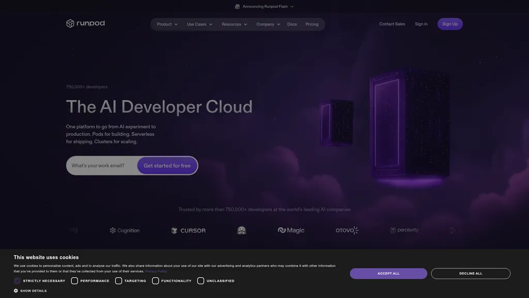Viewport: 529px width, 298px height.
Task: Open the Contact Sales link
Action: pyautogui.click(x=392, y=24)
